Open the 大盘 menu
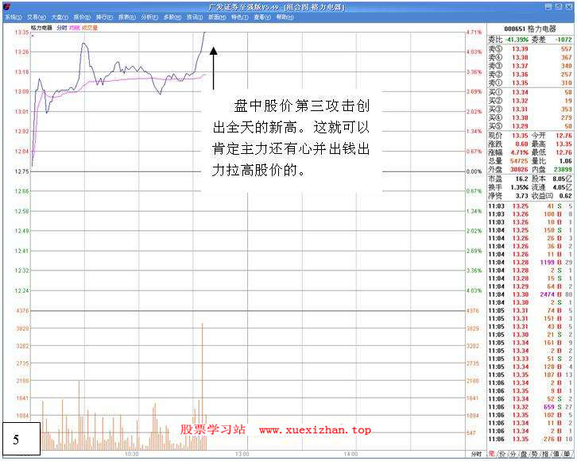577x461 pixels. (x=60, y=17)
